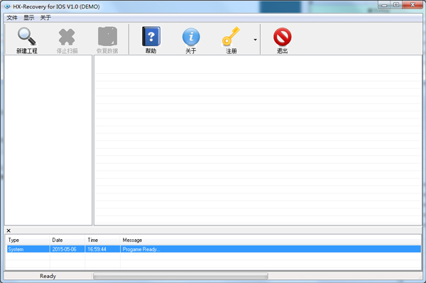
Task: Show 关于 info icon dialog
Action: (191, 37)
